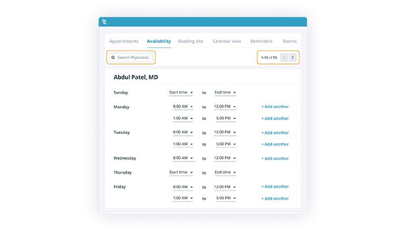The height and width of the screenshot is (231, 405).
Task: Open Wednesday 12:00 PM end dropdown
Action: [224, 158]
